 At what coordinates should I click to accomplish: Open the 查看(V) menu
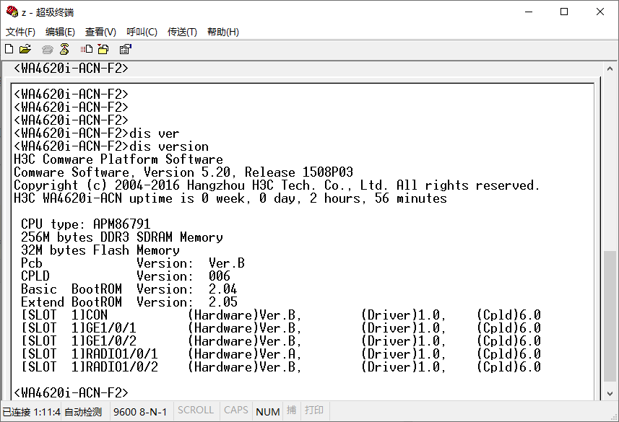100,32
